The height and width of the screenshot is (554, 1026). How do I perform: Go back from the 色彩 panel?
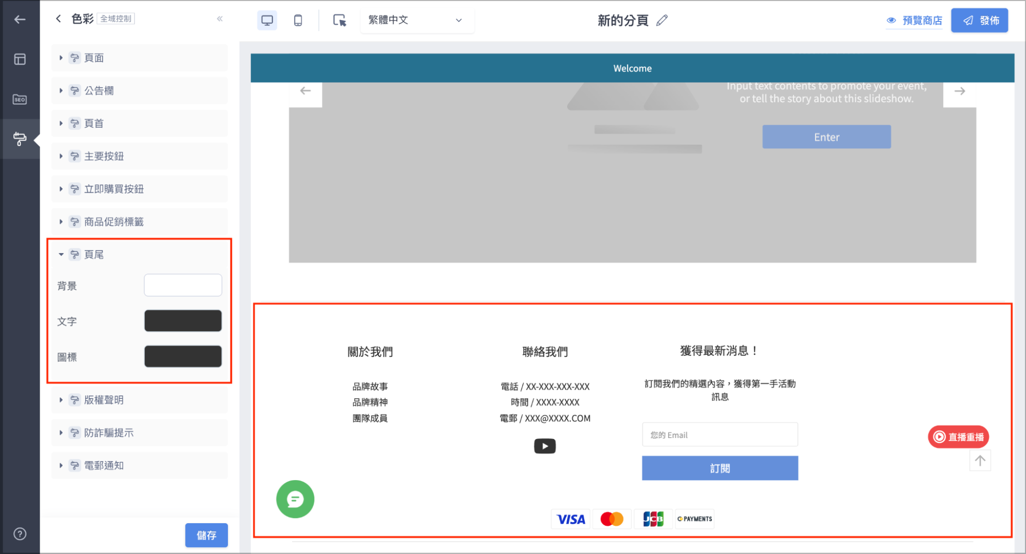(x=59, y=19)
